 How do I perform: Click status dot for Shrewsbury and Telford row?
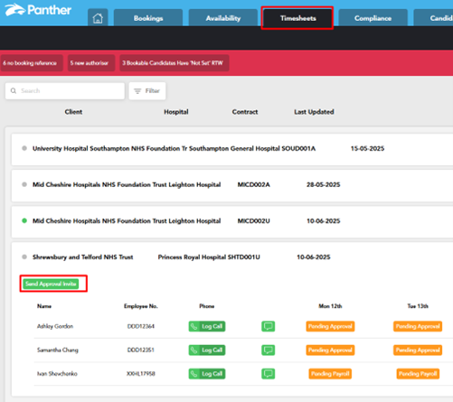pos(24,257)
